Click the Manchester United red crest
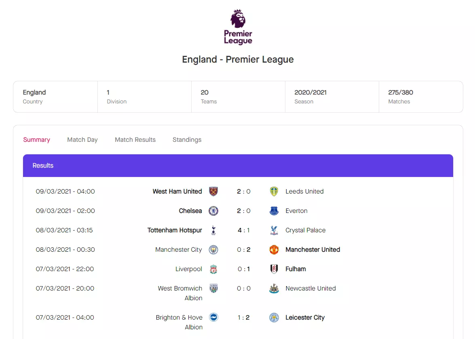Image resolution: width=475 pixels, height=339 pixels. [274, 249]
